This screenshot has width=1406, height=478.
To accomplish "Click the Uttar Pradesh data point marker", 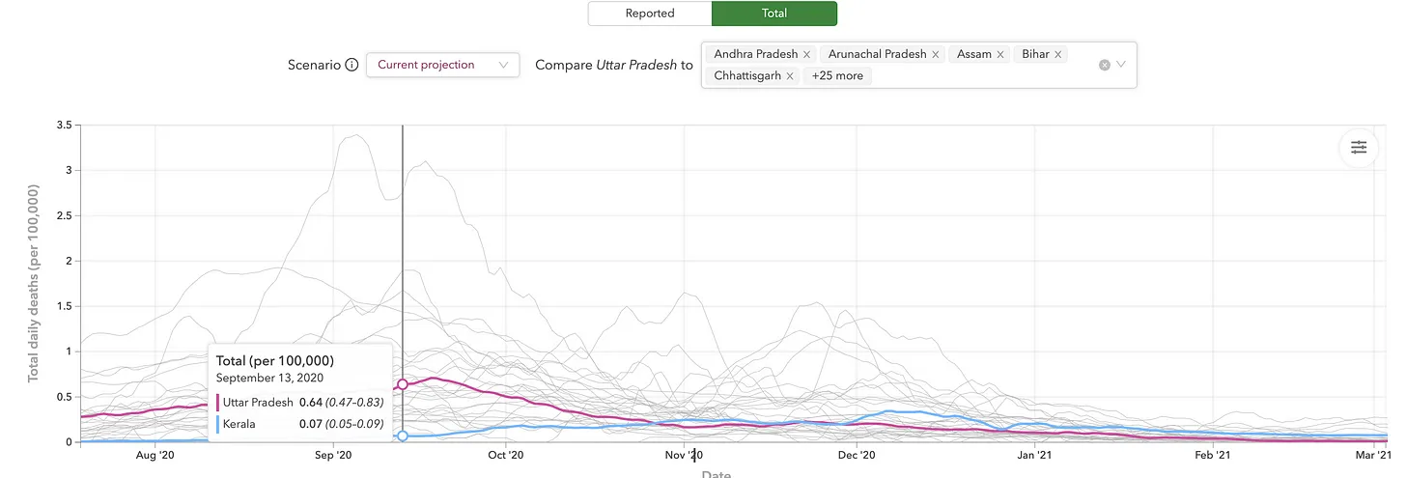I will [x=403, y=384].
